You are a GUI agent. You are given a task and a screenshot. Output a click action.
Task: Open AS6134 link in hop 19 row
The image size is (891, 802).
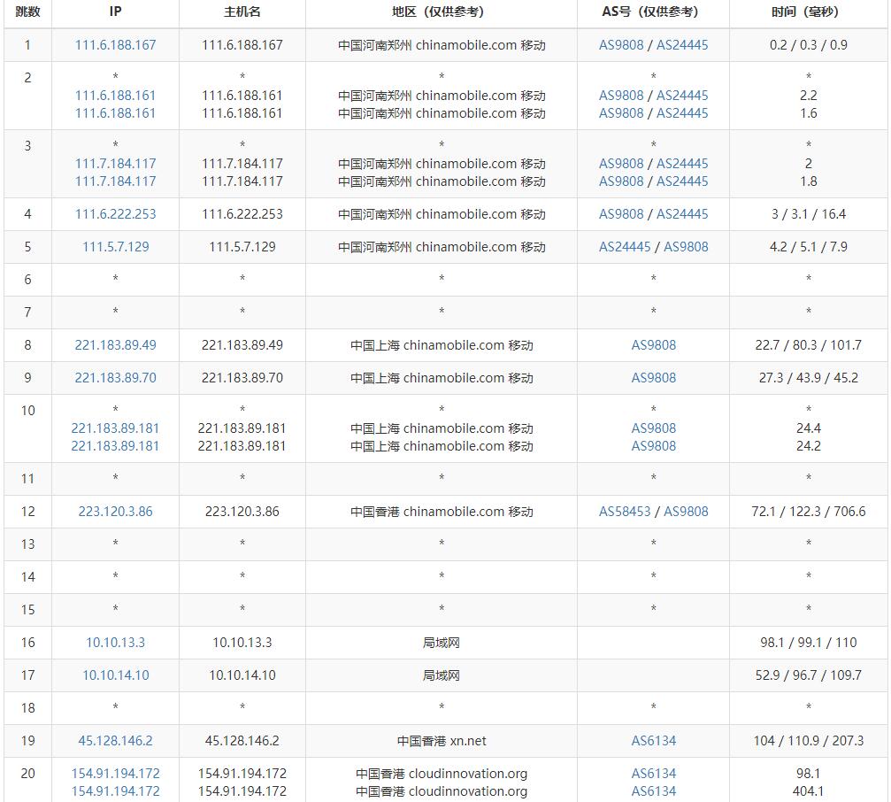point(654,741)
